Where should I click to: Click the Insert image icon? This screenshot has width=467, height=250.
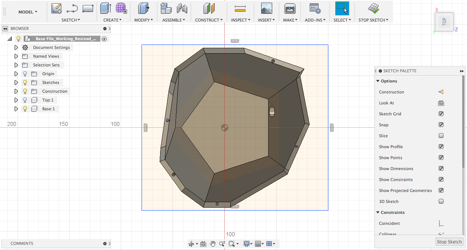coord(266,8)
